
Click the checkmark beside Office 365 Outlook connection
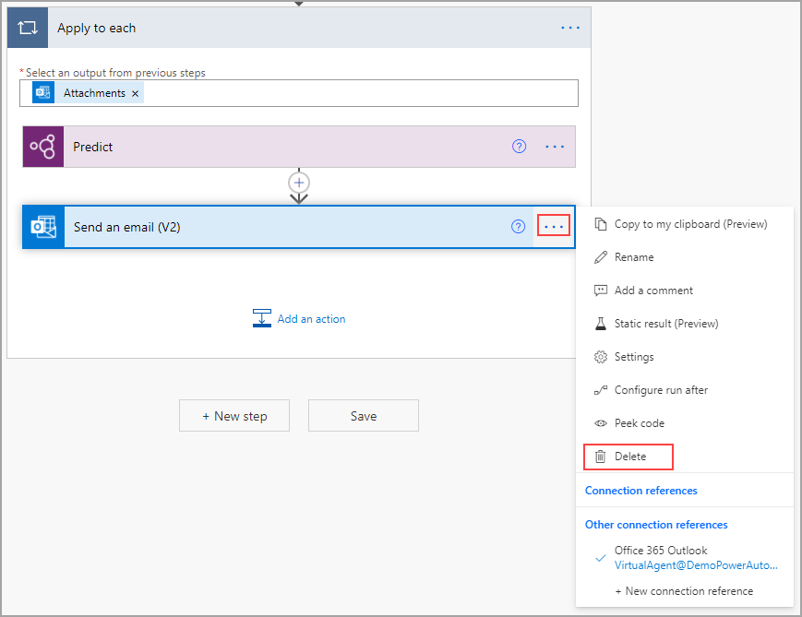click(601, 558)
